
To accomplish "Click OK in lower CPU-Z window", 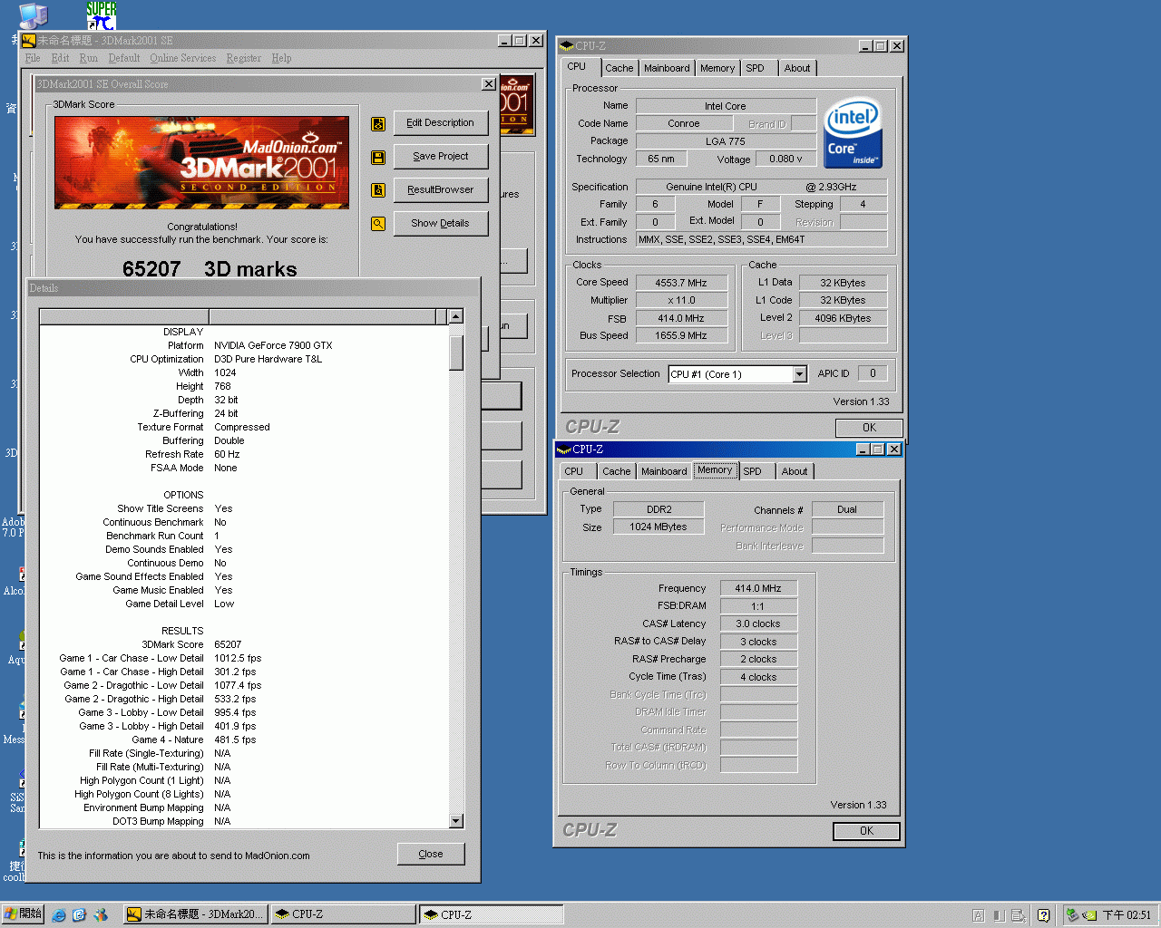I will (866, 831).
